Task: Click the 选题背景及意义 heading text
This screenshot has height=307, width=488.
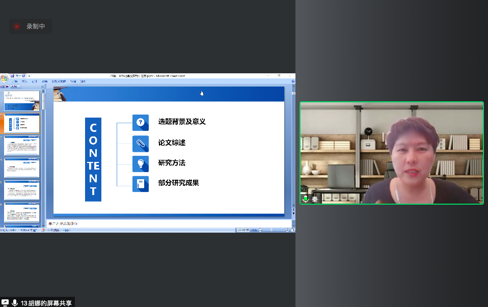Action: click(182, 122)
